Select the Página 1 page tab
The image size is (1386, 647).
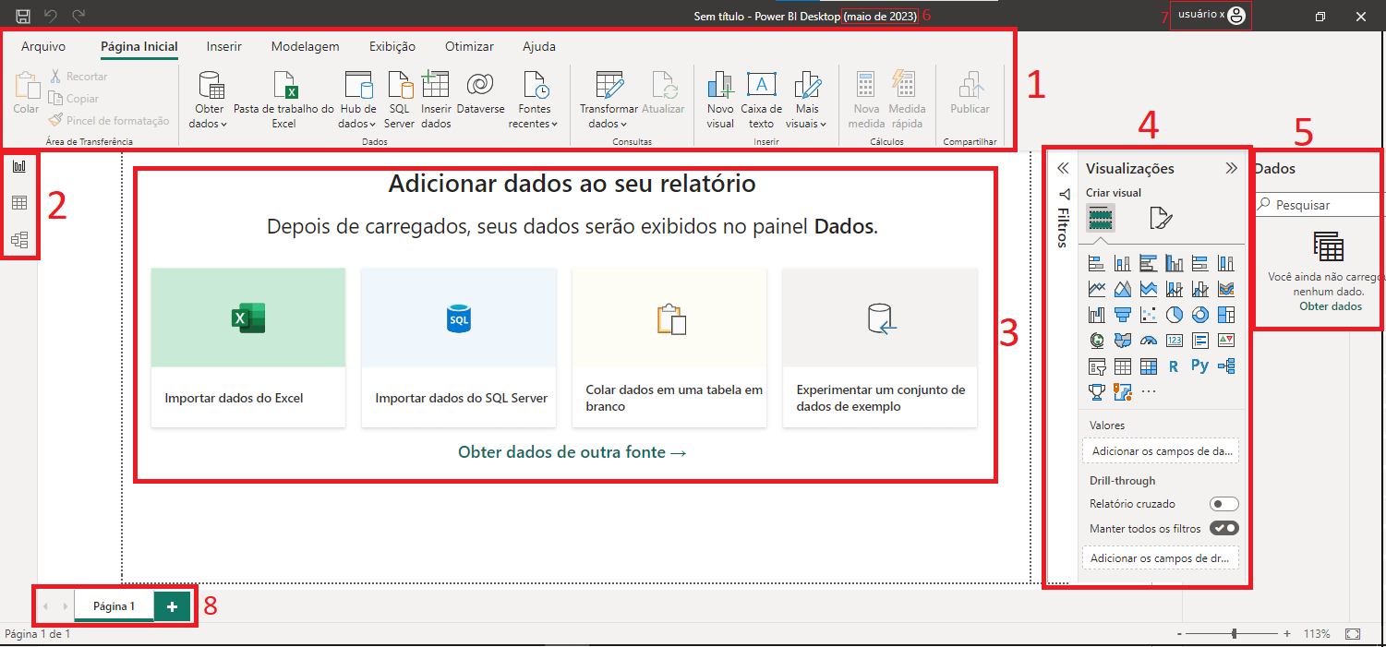tap(114, 606)
